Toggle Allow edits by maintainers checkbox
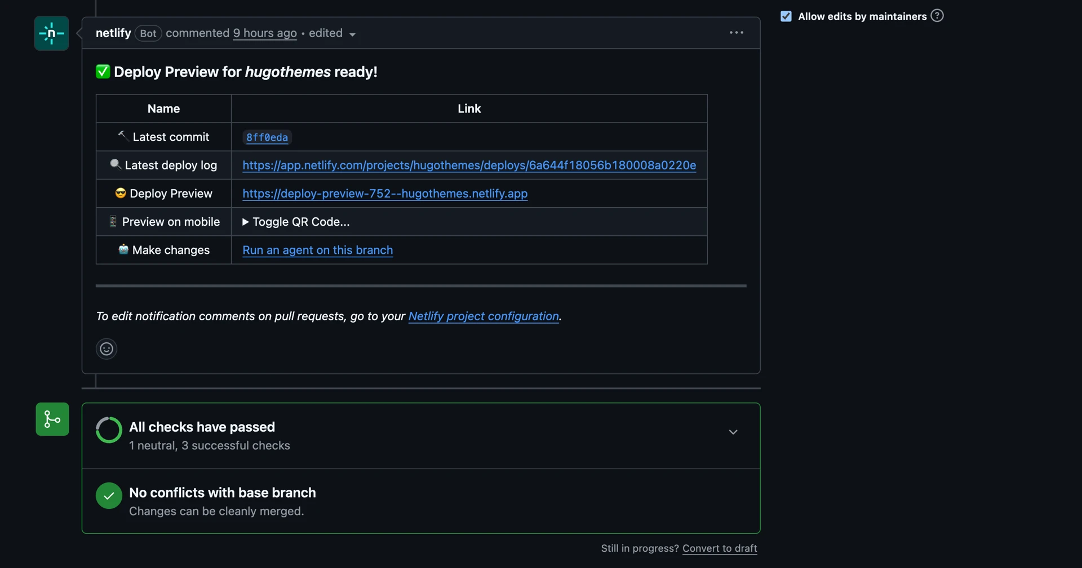 [786, 16]
